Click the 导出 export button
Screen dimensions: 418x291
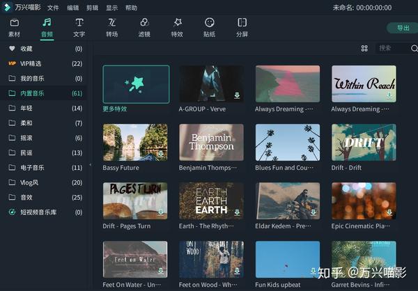click(x=403, y=28)
